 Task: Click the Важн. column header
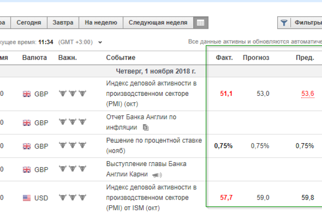(68, 58)
